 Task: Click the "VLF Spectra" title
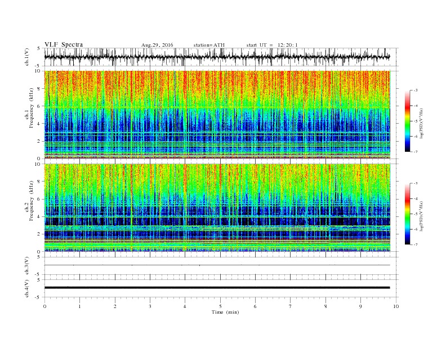(64, 44)
